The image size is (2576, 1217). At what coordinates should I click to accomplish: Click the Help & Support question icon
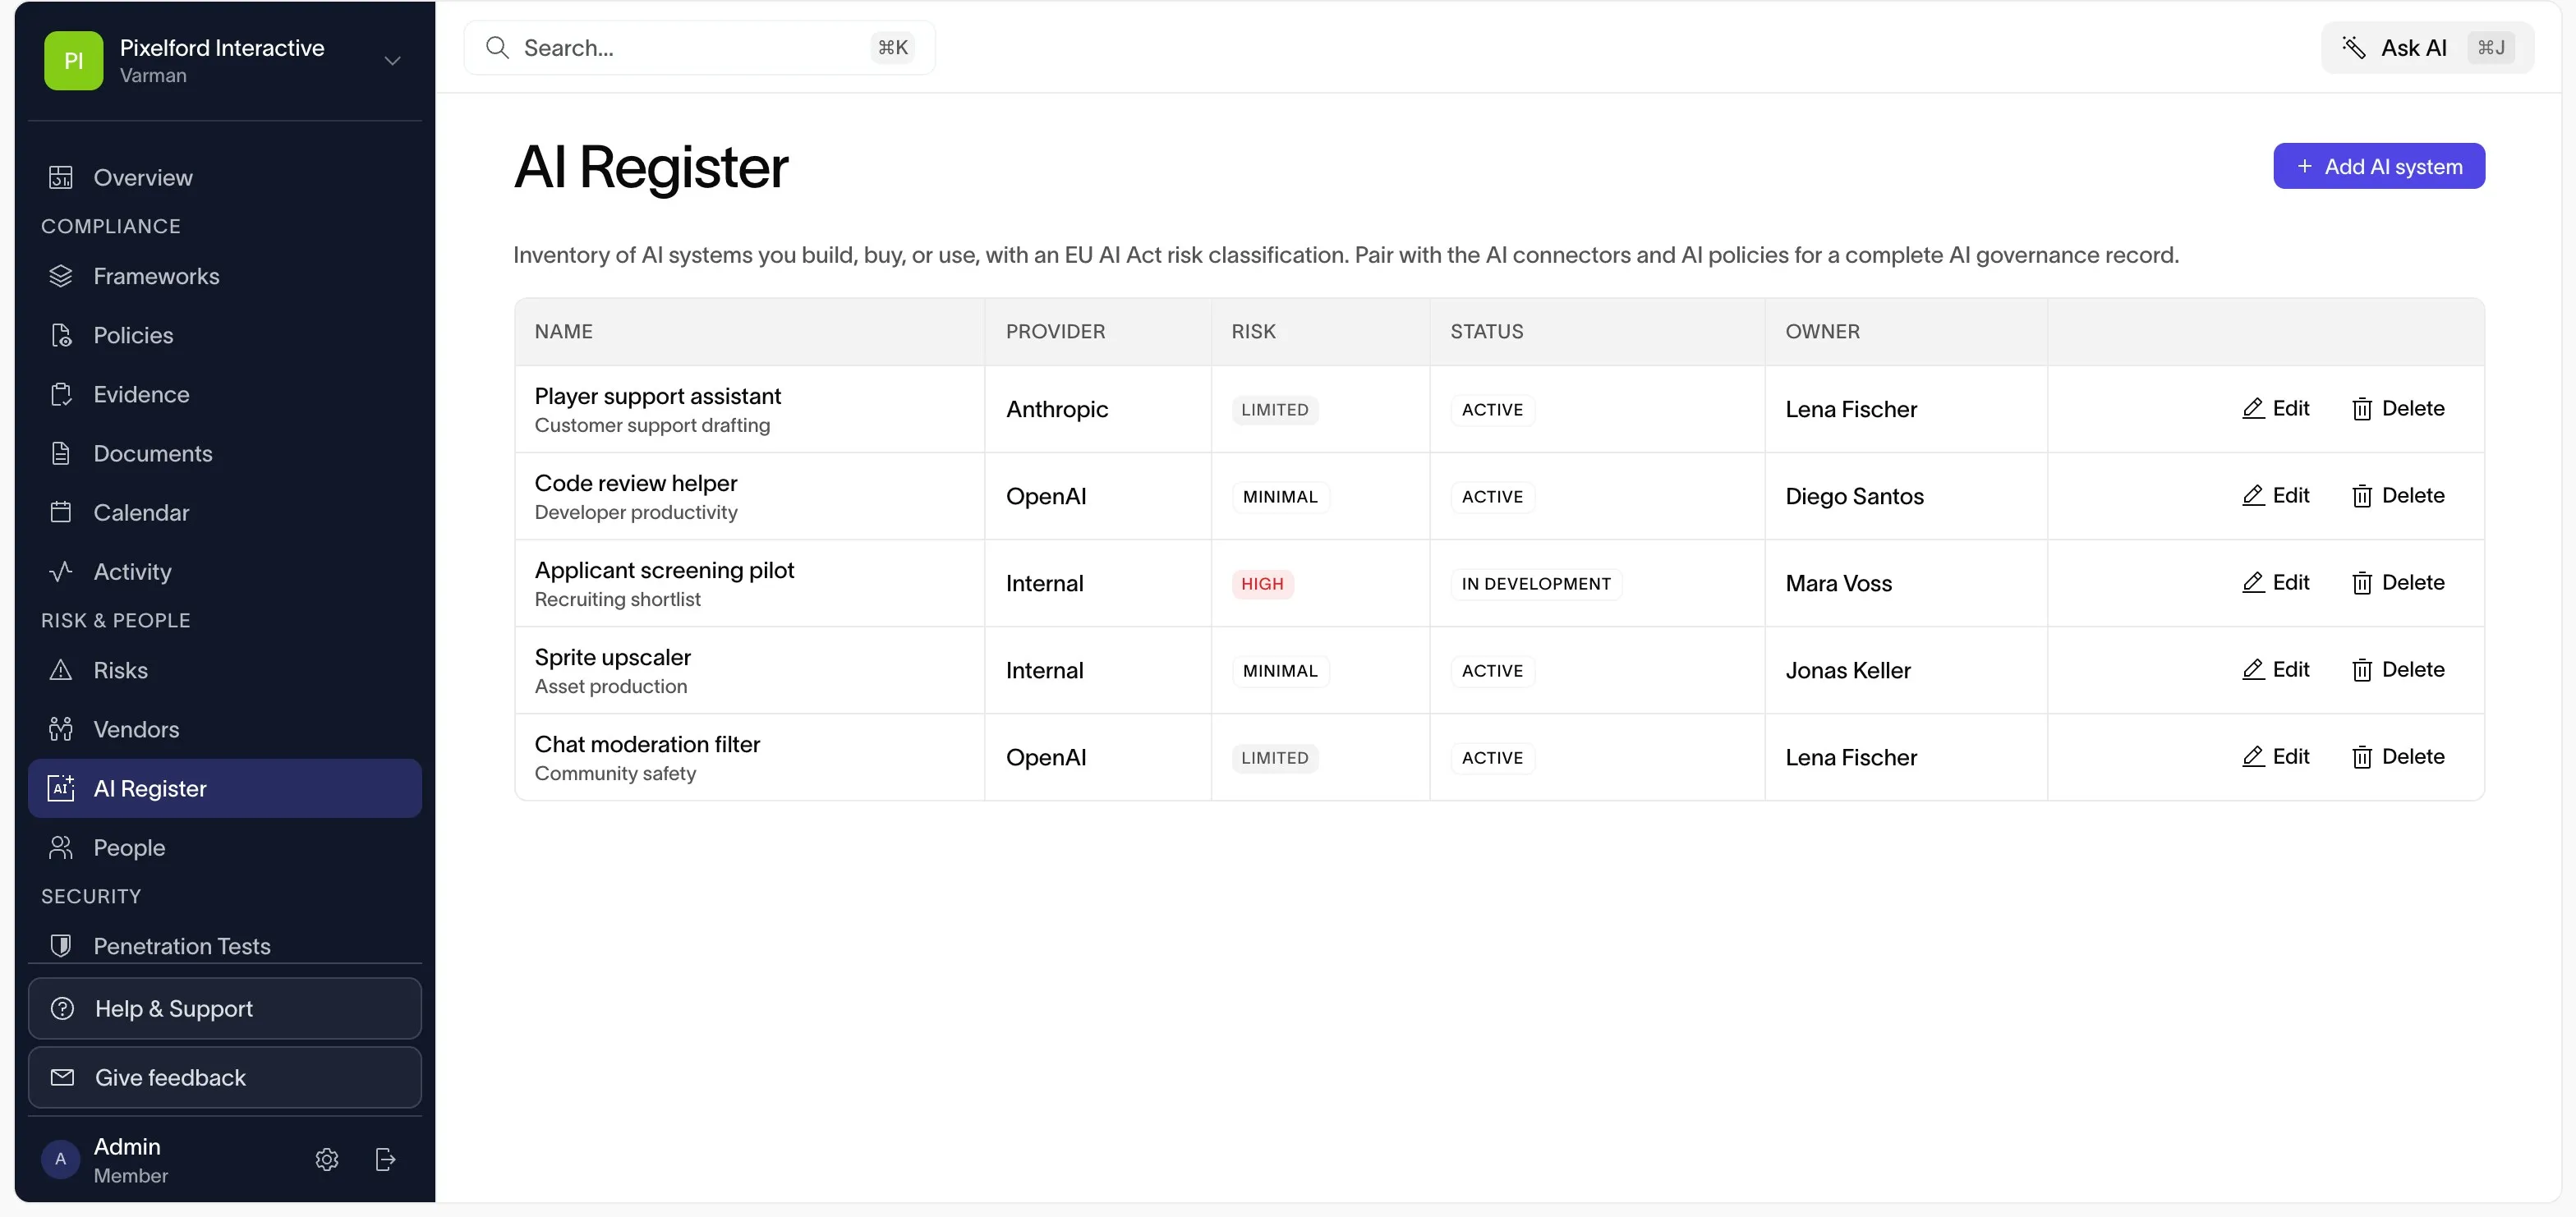pos(63,1008)
